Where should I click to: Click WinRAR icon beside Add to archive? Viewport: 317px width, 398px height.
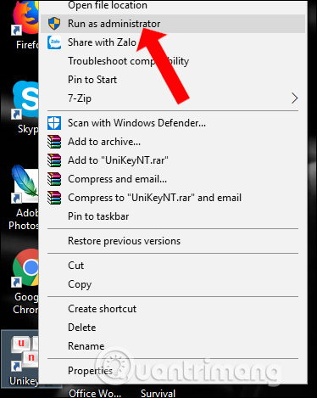click(54, 142)
